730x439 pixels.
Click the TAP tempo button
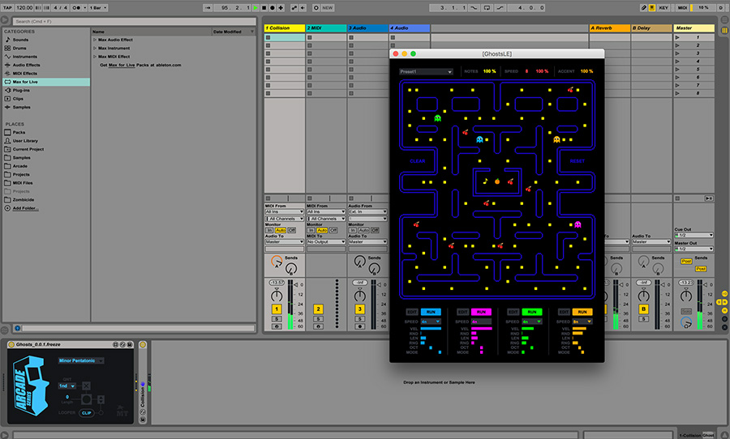click(6, 7)
